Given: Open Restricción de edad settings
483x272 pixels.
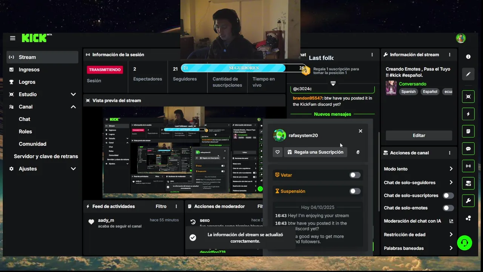Looking at the screenshot, I should (418, 235).
